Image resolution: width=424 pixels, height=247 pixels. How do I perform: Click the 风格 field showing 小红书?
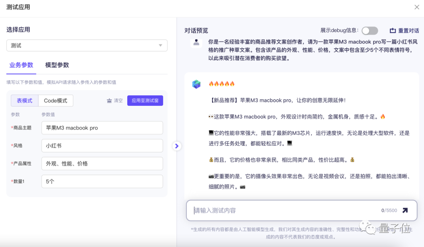tap(102, 145)
